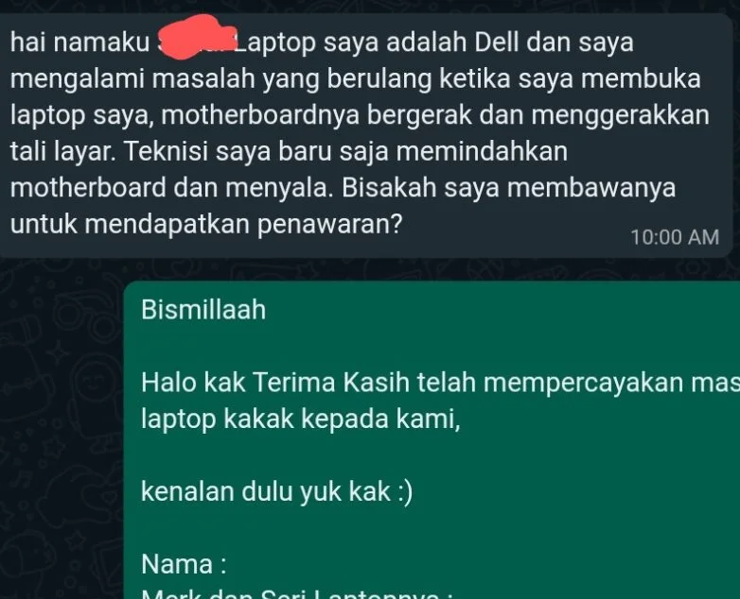Tap 'untuk mendapatkan penawaran?' line
Image resolution: width=740 pixels, height=599 pixels.
click(205, 224)
